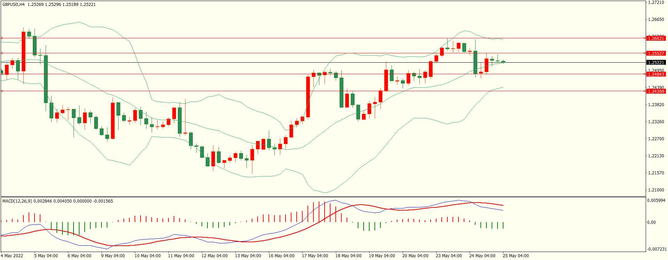Select the -0.007231 MACD scale value
Screen dimensions: 668x260
(657, 249)
